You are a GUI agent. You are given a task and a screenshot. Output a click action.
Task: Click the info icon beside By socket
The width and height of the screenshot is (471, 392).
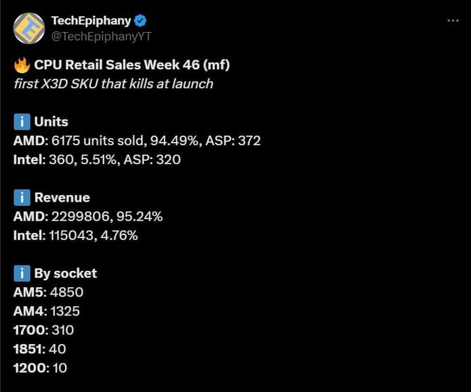(22, 273)
